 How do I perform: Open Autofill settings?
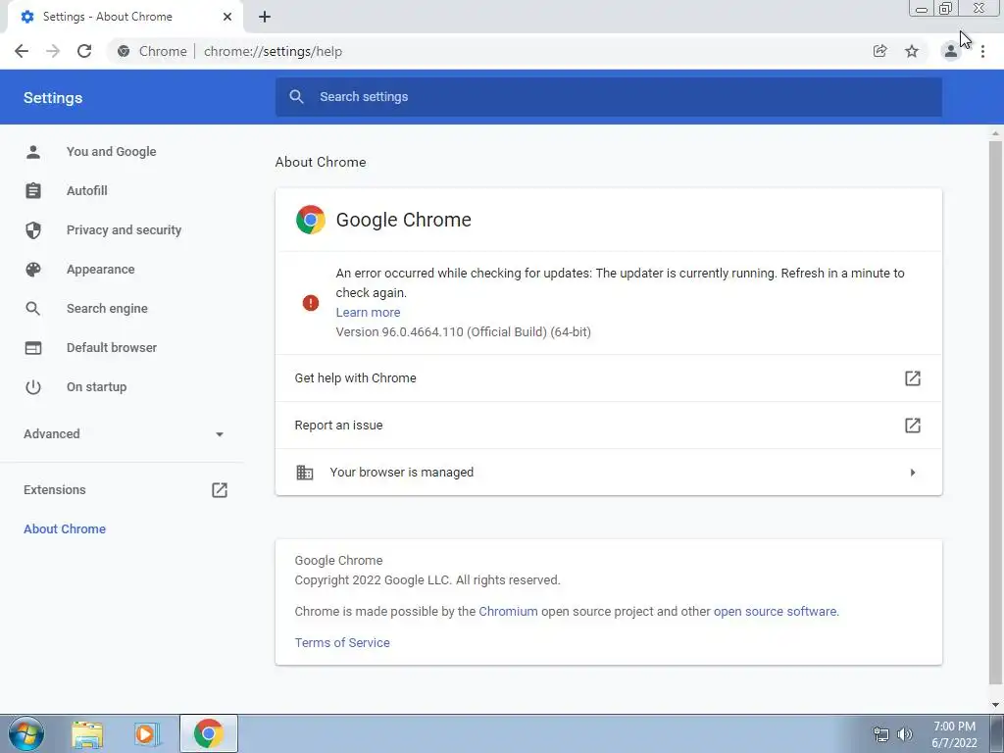pyautogui.click(x=87, y=191)
